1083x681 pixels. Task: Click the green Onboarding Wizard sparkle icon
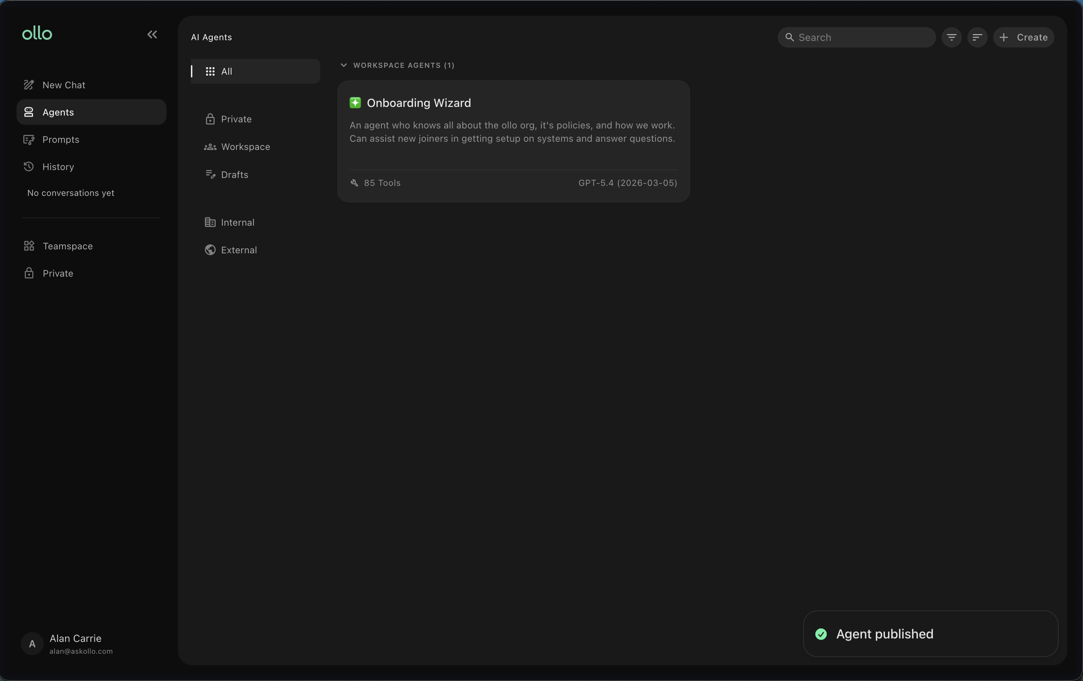click(355, 103)
